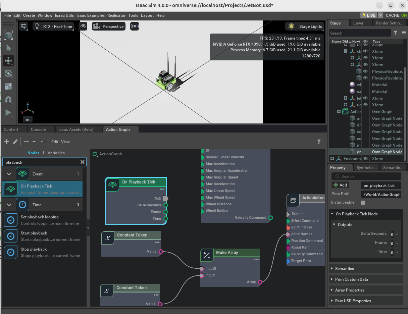Viewport: 408px width, 314px height.
Task: Click the help question mark icon
Action: pyautogui.click(x=319, y=142)
